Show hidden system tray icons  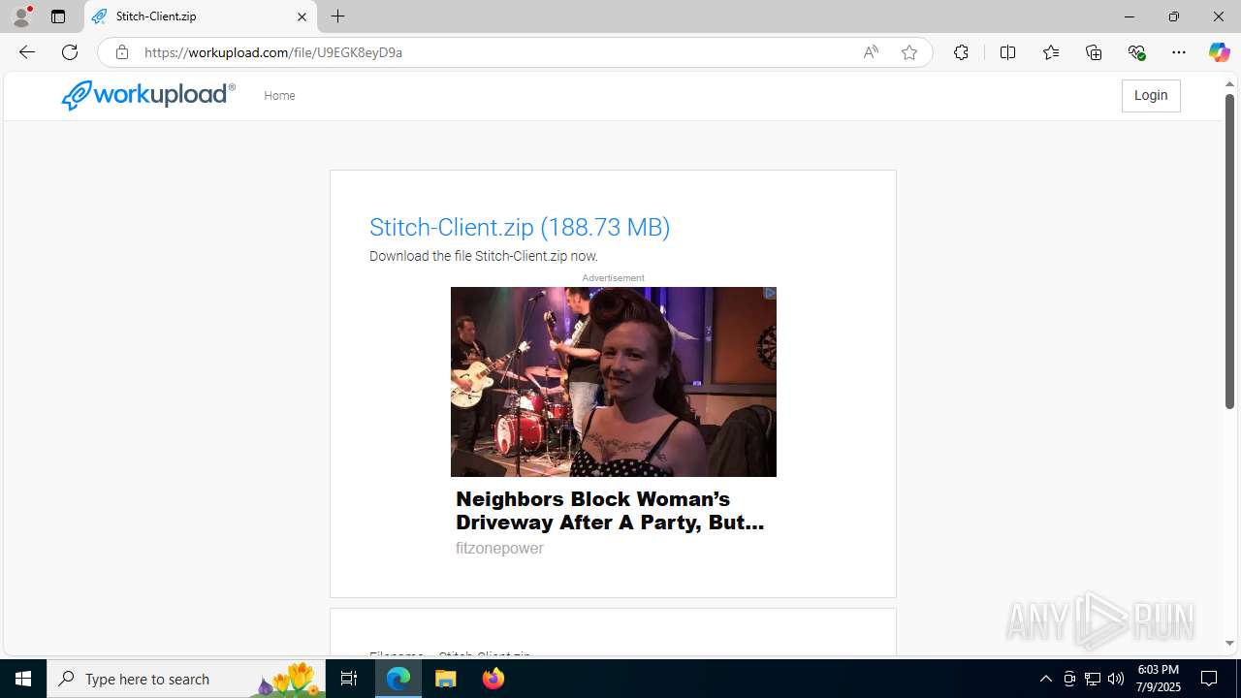(x=1045, y=679)
